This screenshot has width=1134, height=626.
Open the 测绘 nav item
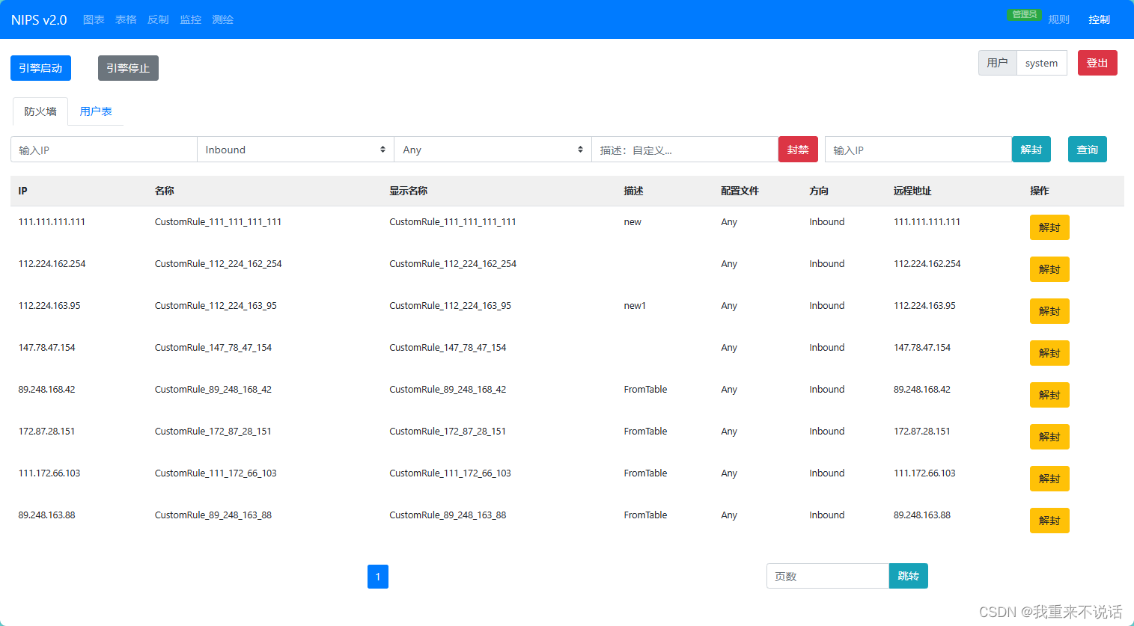(223, 19)
